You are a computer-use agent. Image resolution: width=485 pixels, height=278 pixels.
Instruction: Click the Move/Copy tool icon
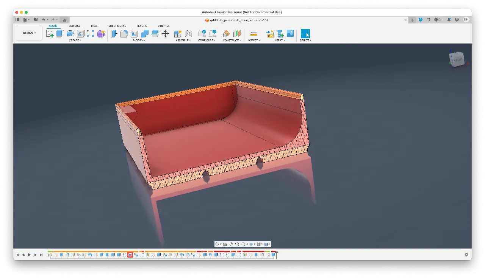pyautogui.click(x=165, y=33)
